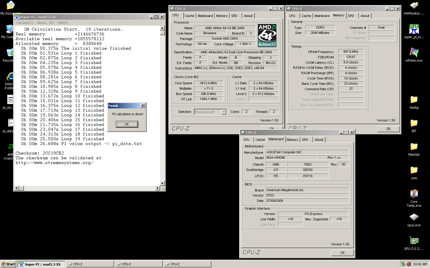
Task: Switch to CPU tab in Mainboard window
Action: pyautogui.click(x=246, y=140)
